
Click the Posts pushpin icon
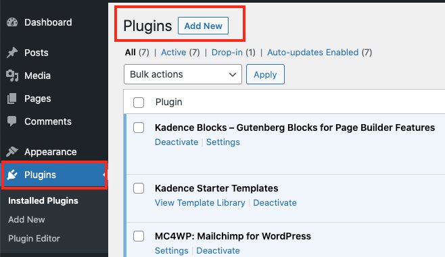click(12, 53)
